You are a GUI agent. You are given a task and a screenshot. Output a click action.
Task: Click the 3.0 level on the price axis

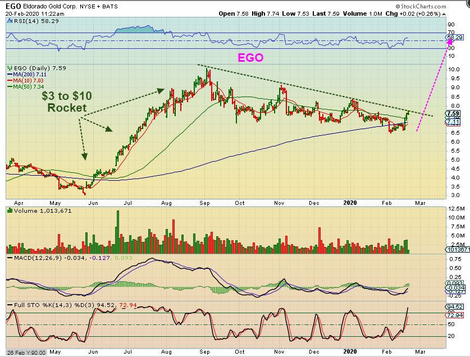[x=455, y=195]
